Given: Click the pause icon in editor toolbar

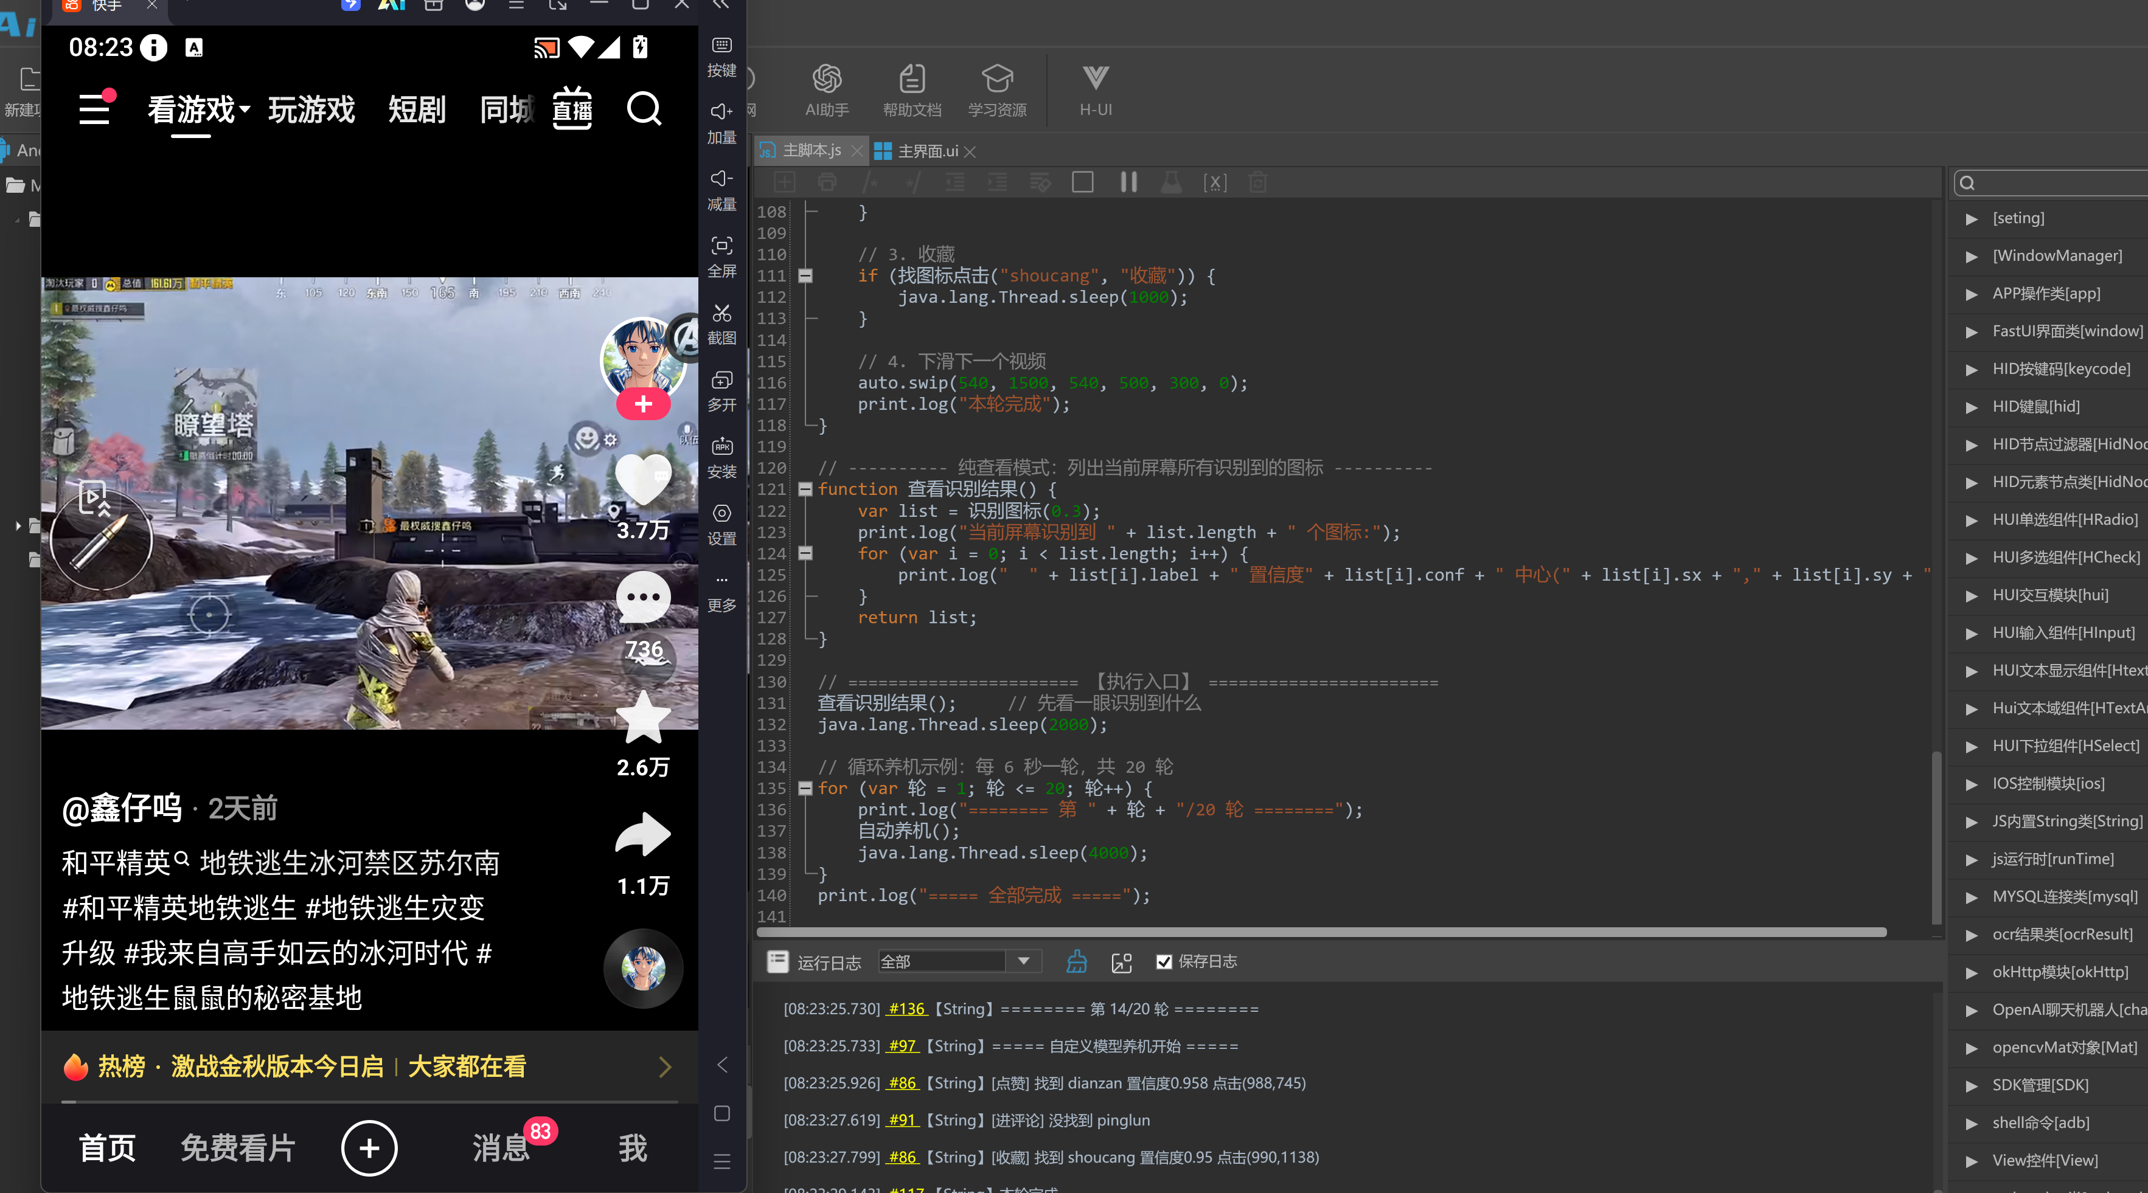Looking at the screenshot, I should tap(1128, 182).
